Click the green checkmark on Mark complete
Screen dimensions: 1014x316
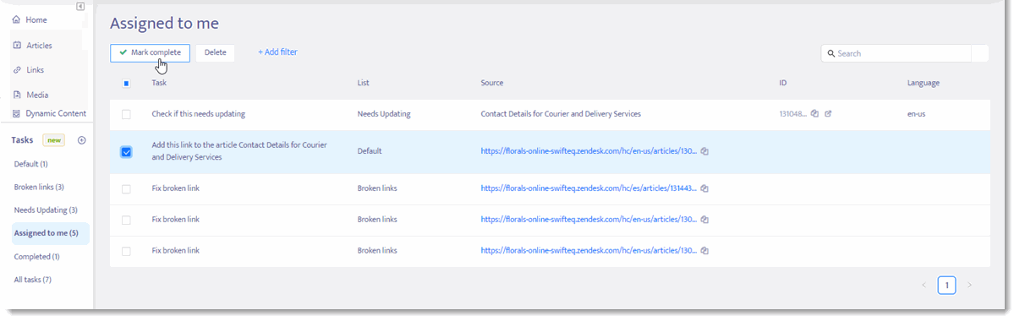(123, 52)
